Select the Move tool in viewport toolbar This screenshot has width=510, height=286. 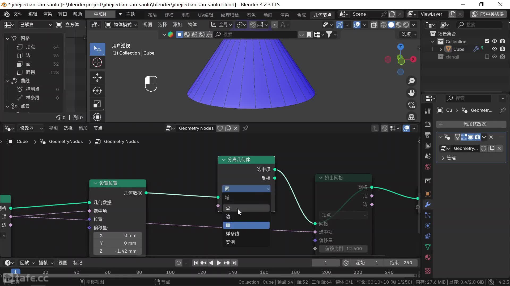(x=97, y=78)
